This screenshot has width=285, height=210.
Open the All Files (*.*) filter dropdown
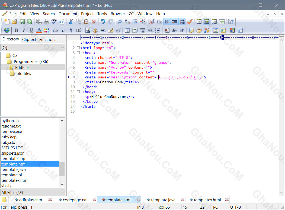(x=63, y=192)
